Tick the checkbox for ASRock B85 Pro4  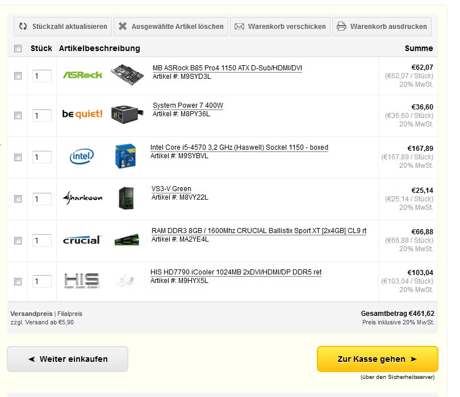click(x=18, y=76)
